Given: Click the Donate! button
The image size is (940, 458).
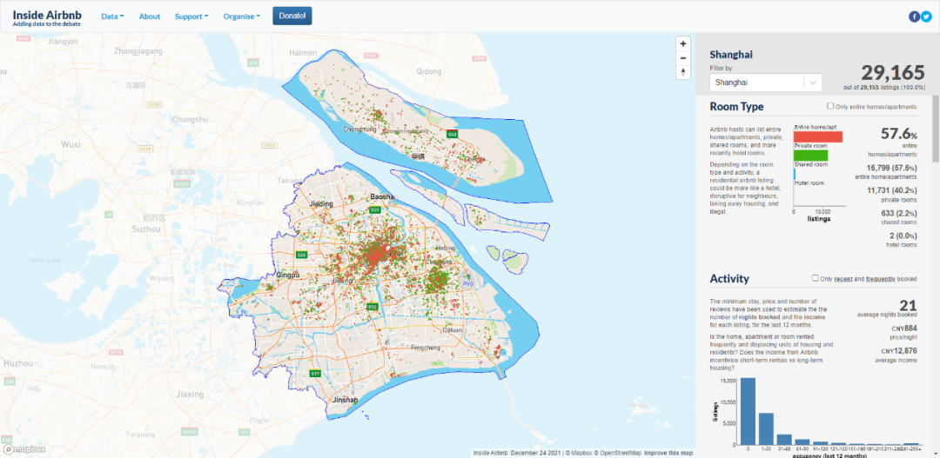Looking at the screenshot, I should click(x=292, y=17).
